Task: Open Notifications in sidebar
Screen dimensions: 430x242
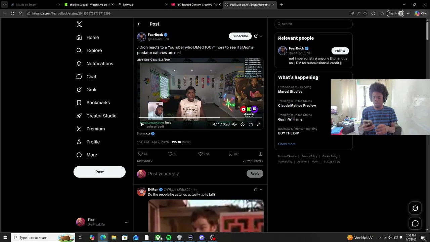Action: (x=95, y=64)
